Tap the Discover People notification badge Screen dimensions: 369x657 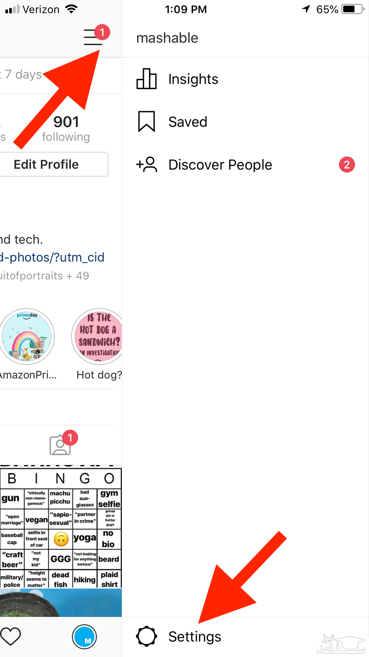347,165
